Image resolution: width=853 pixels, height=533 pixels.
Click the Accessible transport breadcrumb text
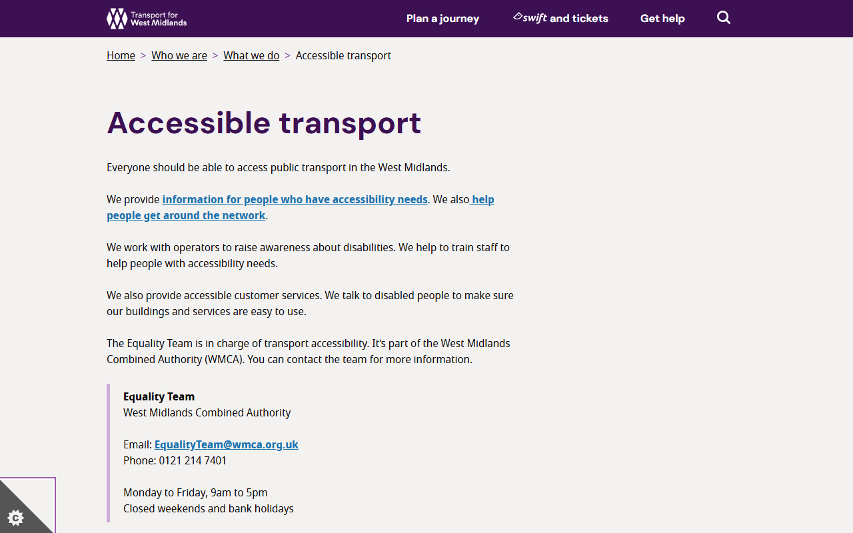(x=343, y=55)
